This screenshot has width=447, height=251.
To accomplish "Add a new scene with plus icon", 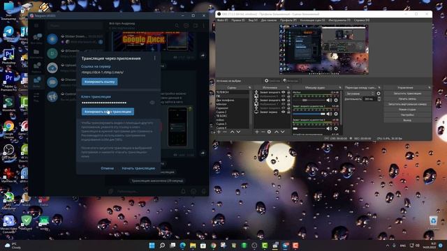I will coord(219,132).
